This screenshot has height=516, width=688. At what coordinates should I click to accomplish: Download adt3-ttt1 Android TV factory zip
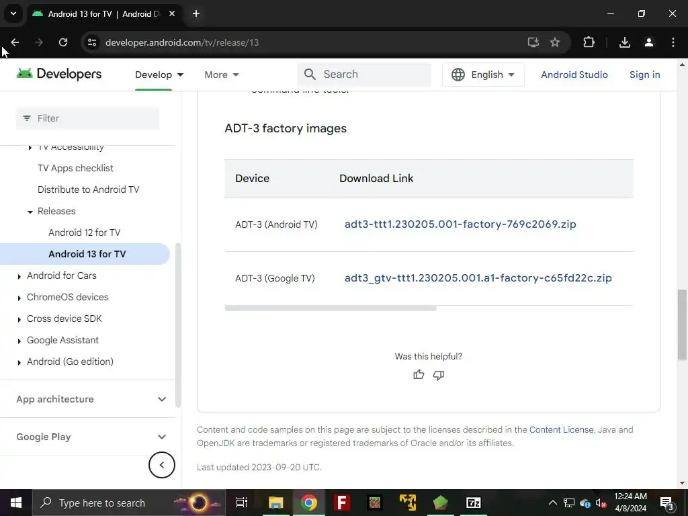(x=460, y=224)
